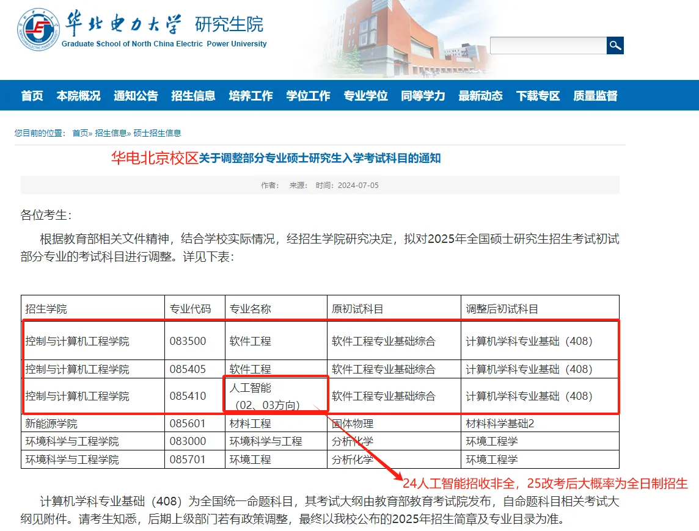Select the cell with code 085701
The width and height of the screenshot is (699, 531).
pyautogui.click(x=195, y=459)
